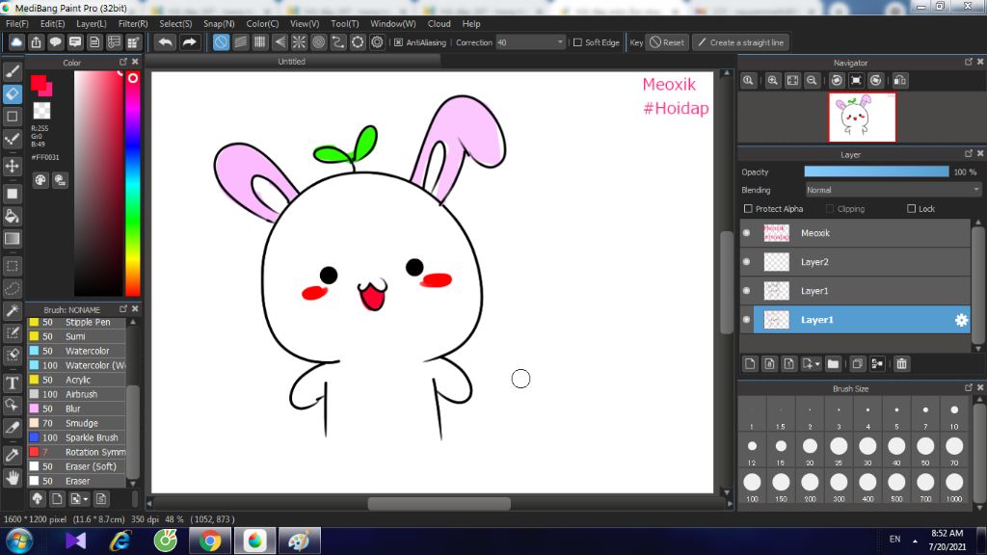This screenshot has width=987, height=555.
Task: Click the Redo arrow in the toolbar
Action: pos(190,42)
